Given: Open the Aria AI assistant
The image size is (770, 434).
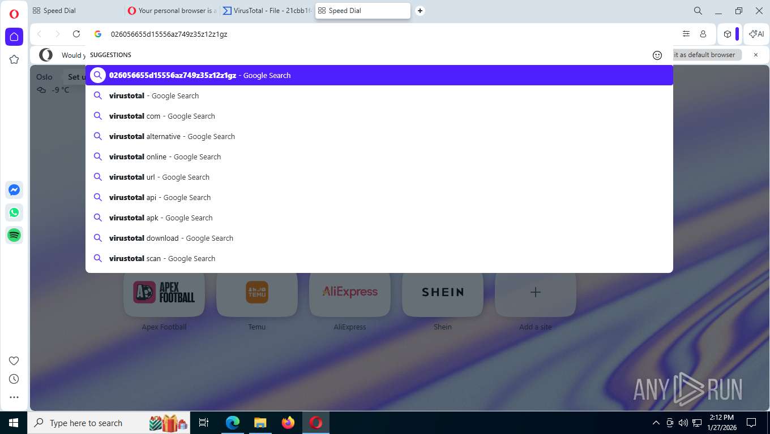Looking at the screenshot, I should [756, 34].
